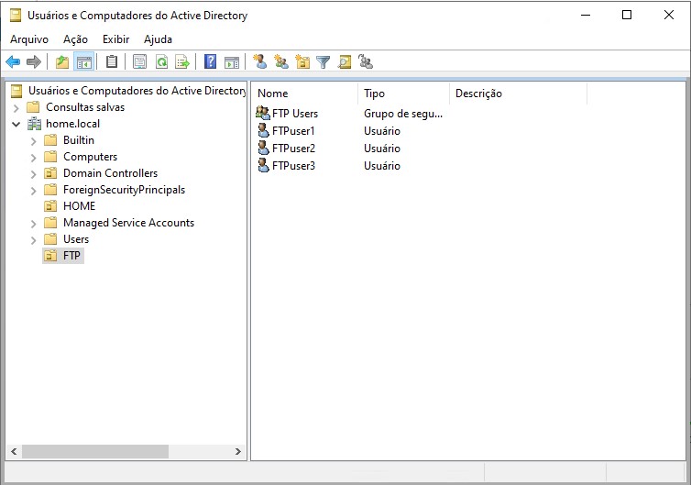
Task: Click the create new group icon
Action: (281, 62)
